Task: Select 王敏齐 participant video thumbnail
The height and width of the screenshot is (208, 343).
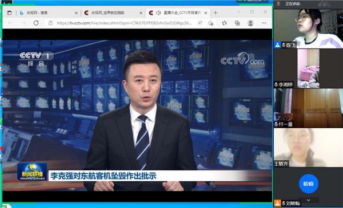Action: tap(308, 148)
